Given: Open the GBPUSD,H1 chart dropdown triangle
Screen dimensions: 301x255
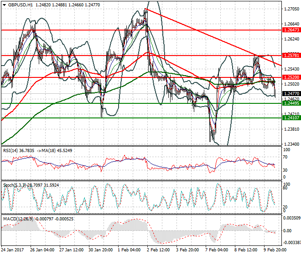Looking at the screenshot, I should 5,5.
